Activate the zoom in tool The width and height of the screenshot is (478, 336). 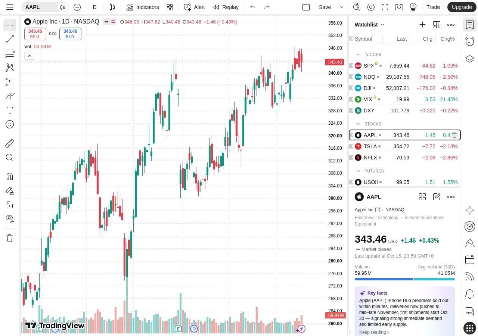point(10,158)
